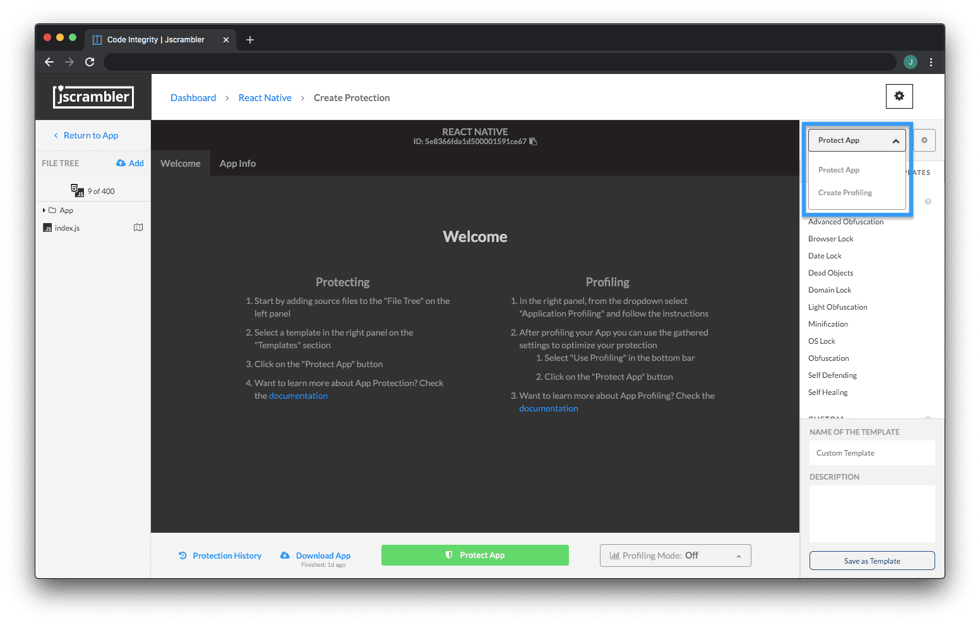Open the settings gear in the header
Viewport: 980px width, 625px height.
pyautogui.click(x=899, y=96)
